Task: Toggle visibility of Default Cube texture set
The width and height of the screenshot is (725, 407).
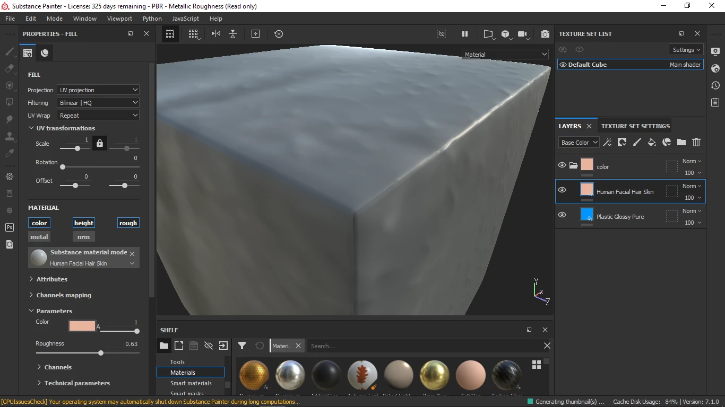Action: tap(563, 65)
